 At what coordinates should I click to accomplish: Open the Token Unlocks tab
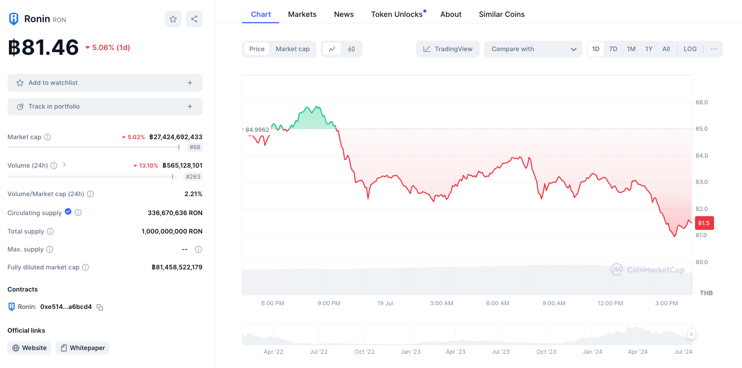(397, 14)
